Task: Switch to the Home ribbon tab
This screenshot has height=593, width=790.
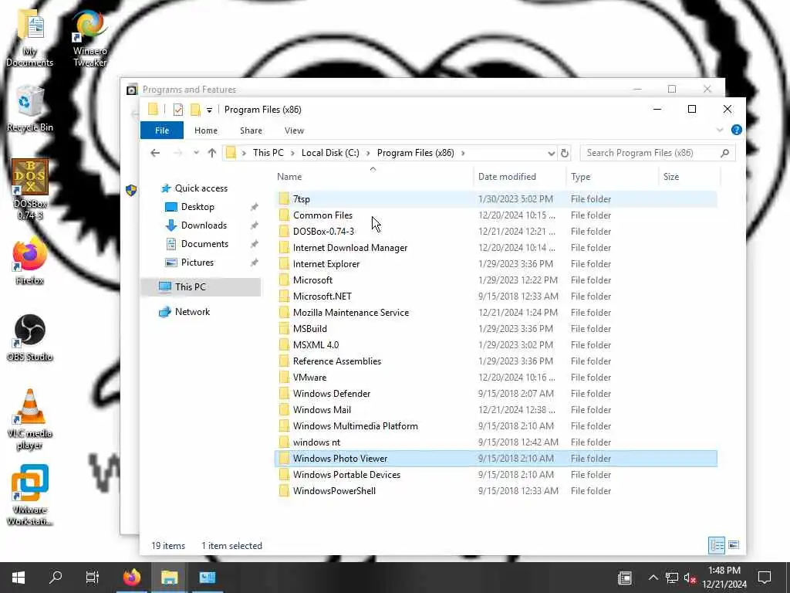Action: tap(205, 130)
